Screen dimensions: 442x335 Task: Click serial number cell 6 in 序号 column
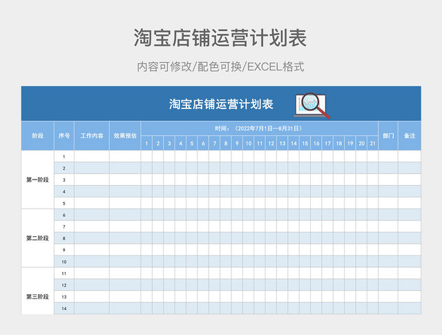point(64,215)
